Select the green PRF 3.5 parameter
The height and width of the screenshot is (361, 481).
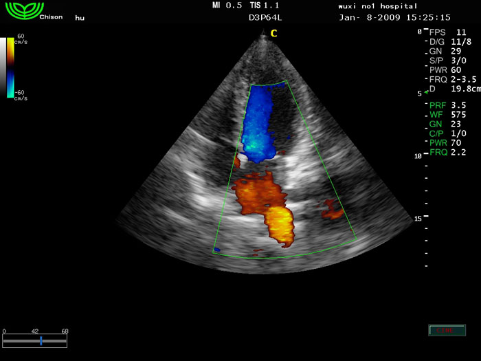[452, 105]
